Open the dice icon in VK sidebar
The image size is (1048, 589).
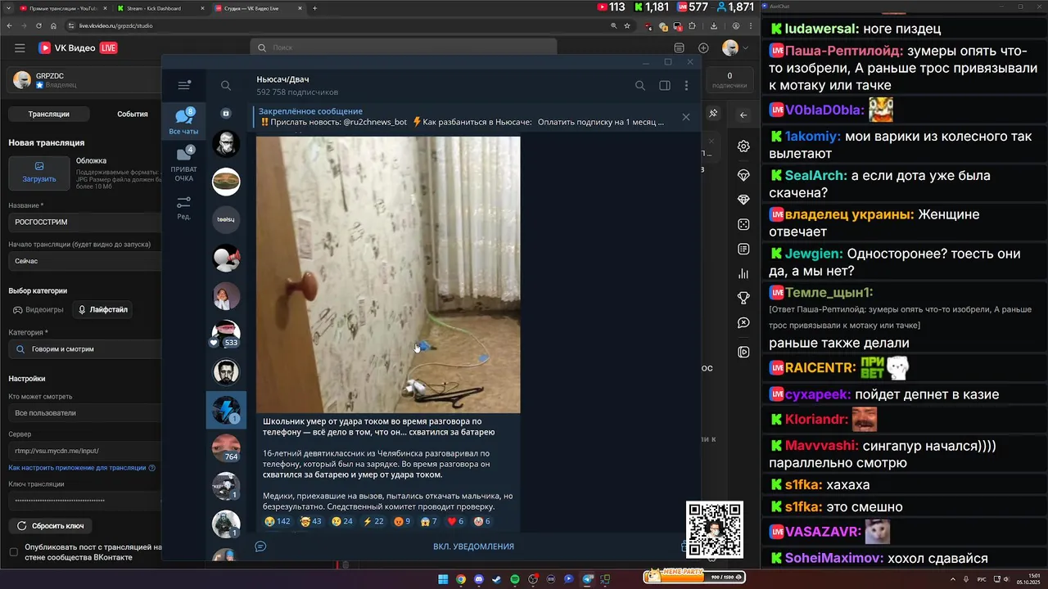pyautogui.click(x=743, y=224)
